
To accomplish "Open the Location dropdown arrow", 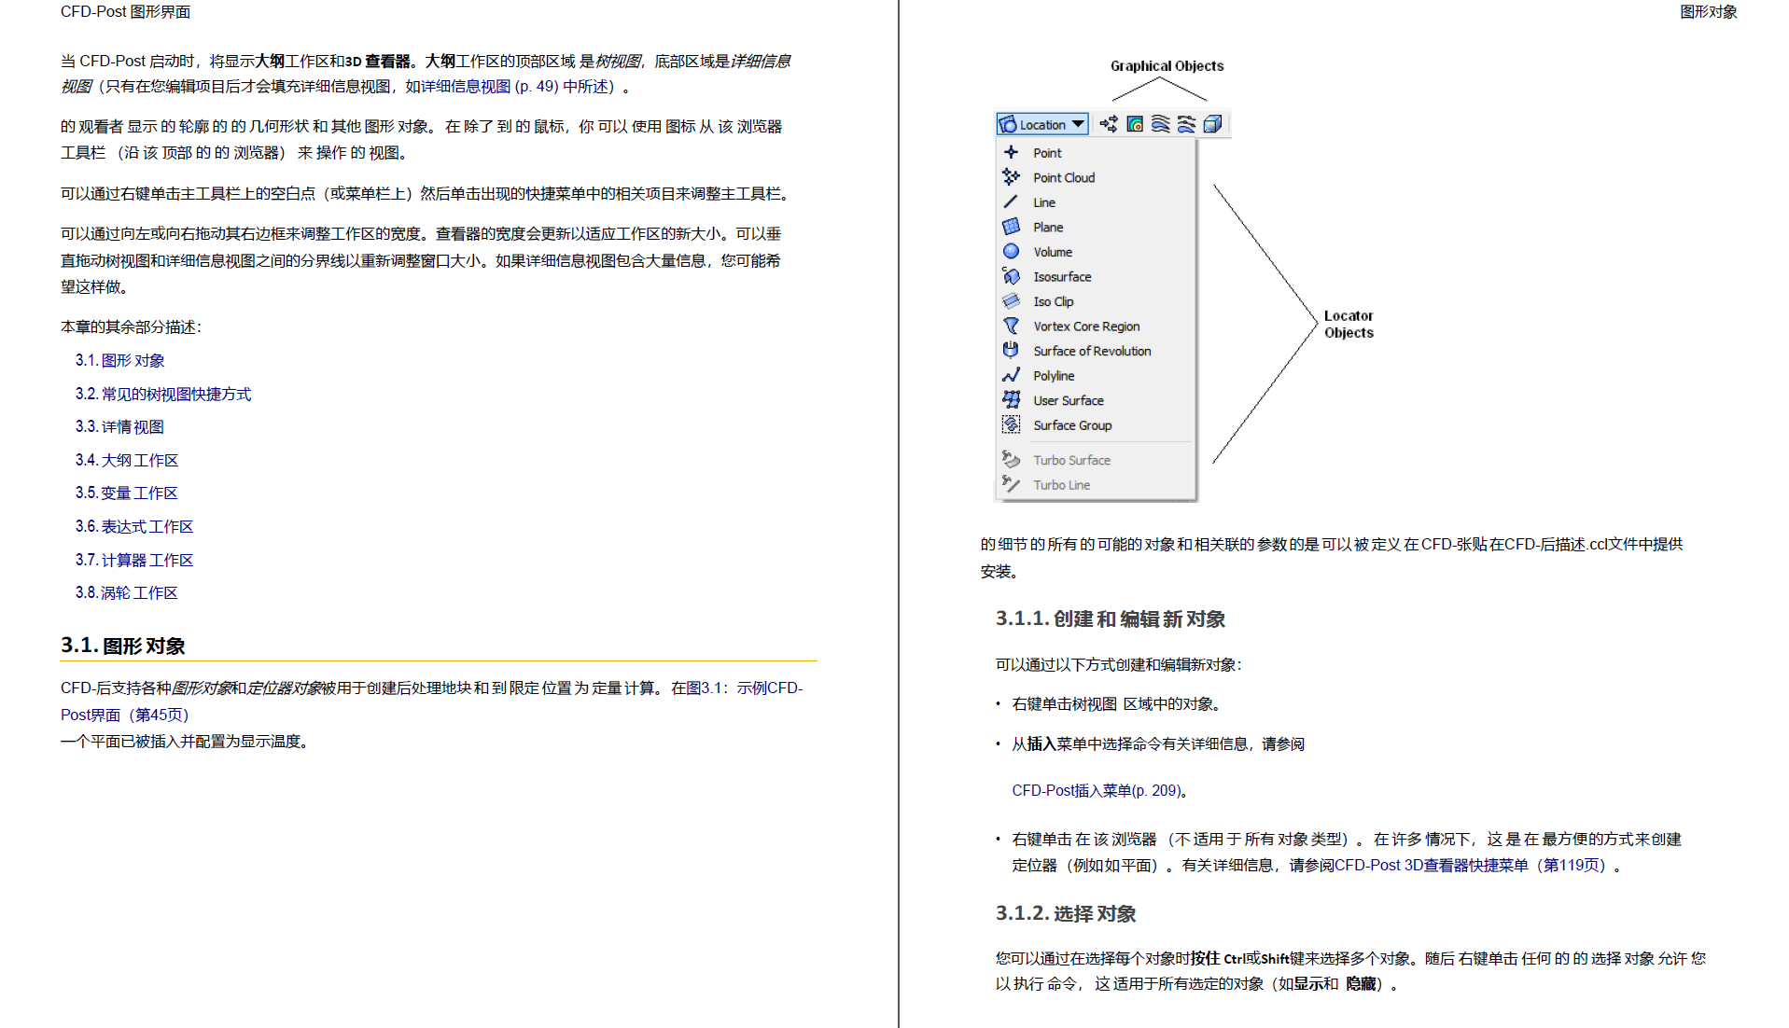I will pos(1078,124).
